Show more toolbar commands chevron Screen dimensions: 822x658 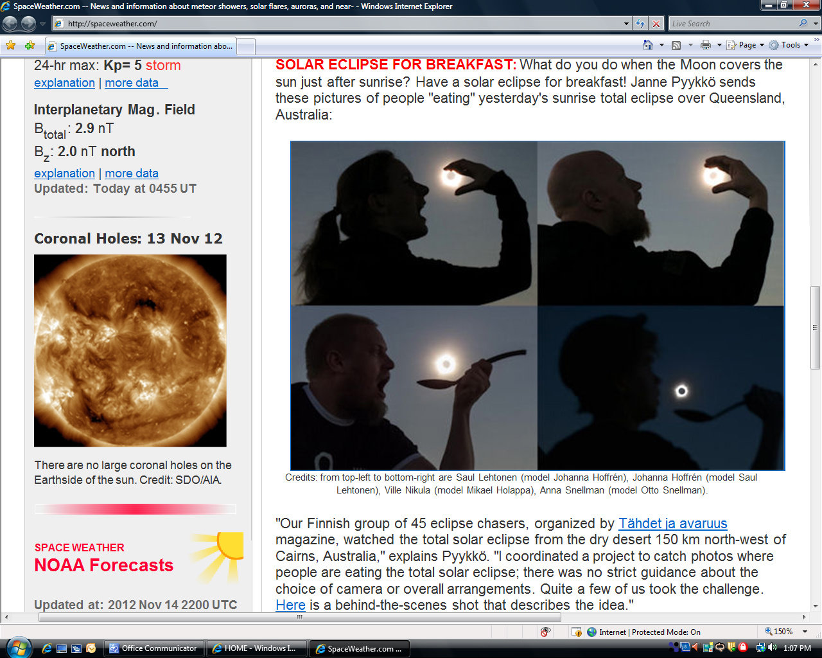(x=816, y=40)
